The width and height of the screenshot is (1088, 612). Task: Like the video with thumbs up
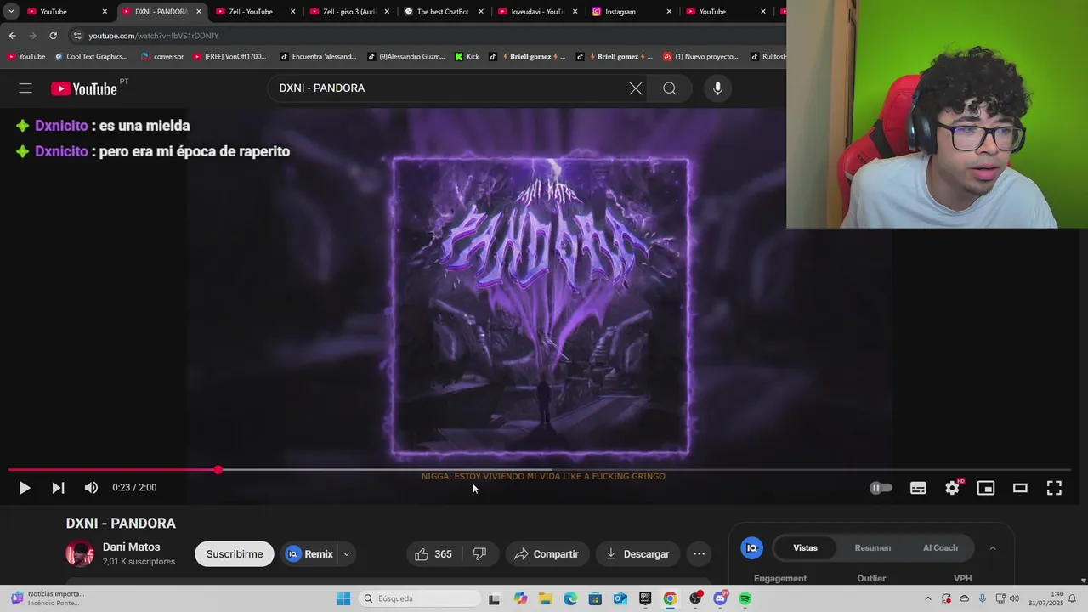click(x=433, y=554)
